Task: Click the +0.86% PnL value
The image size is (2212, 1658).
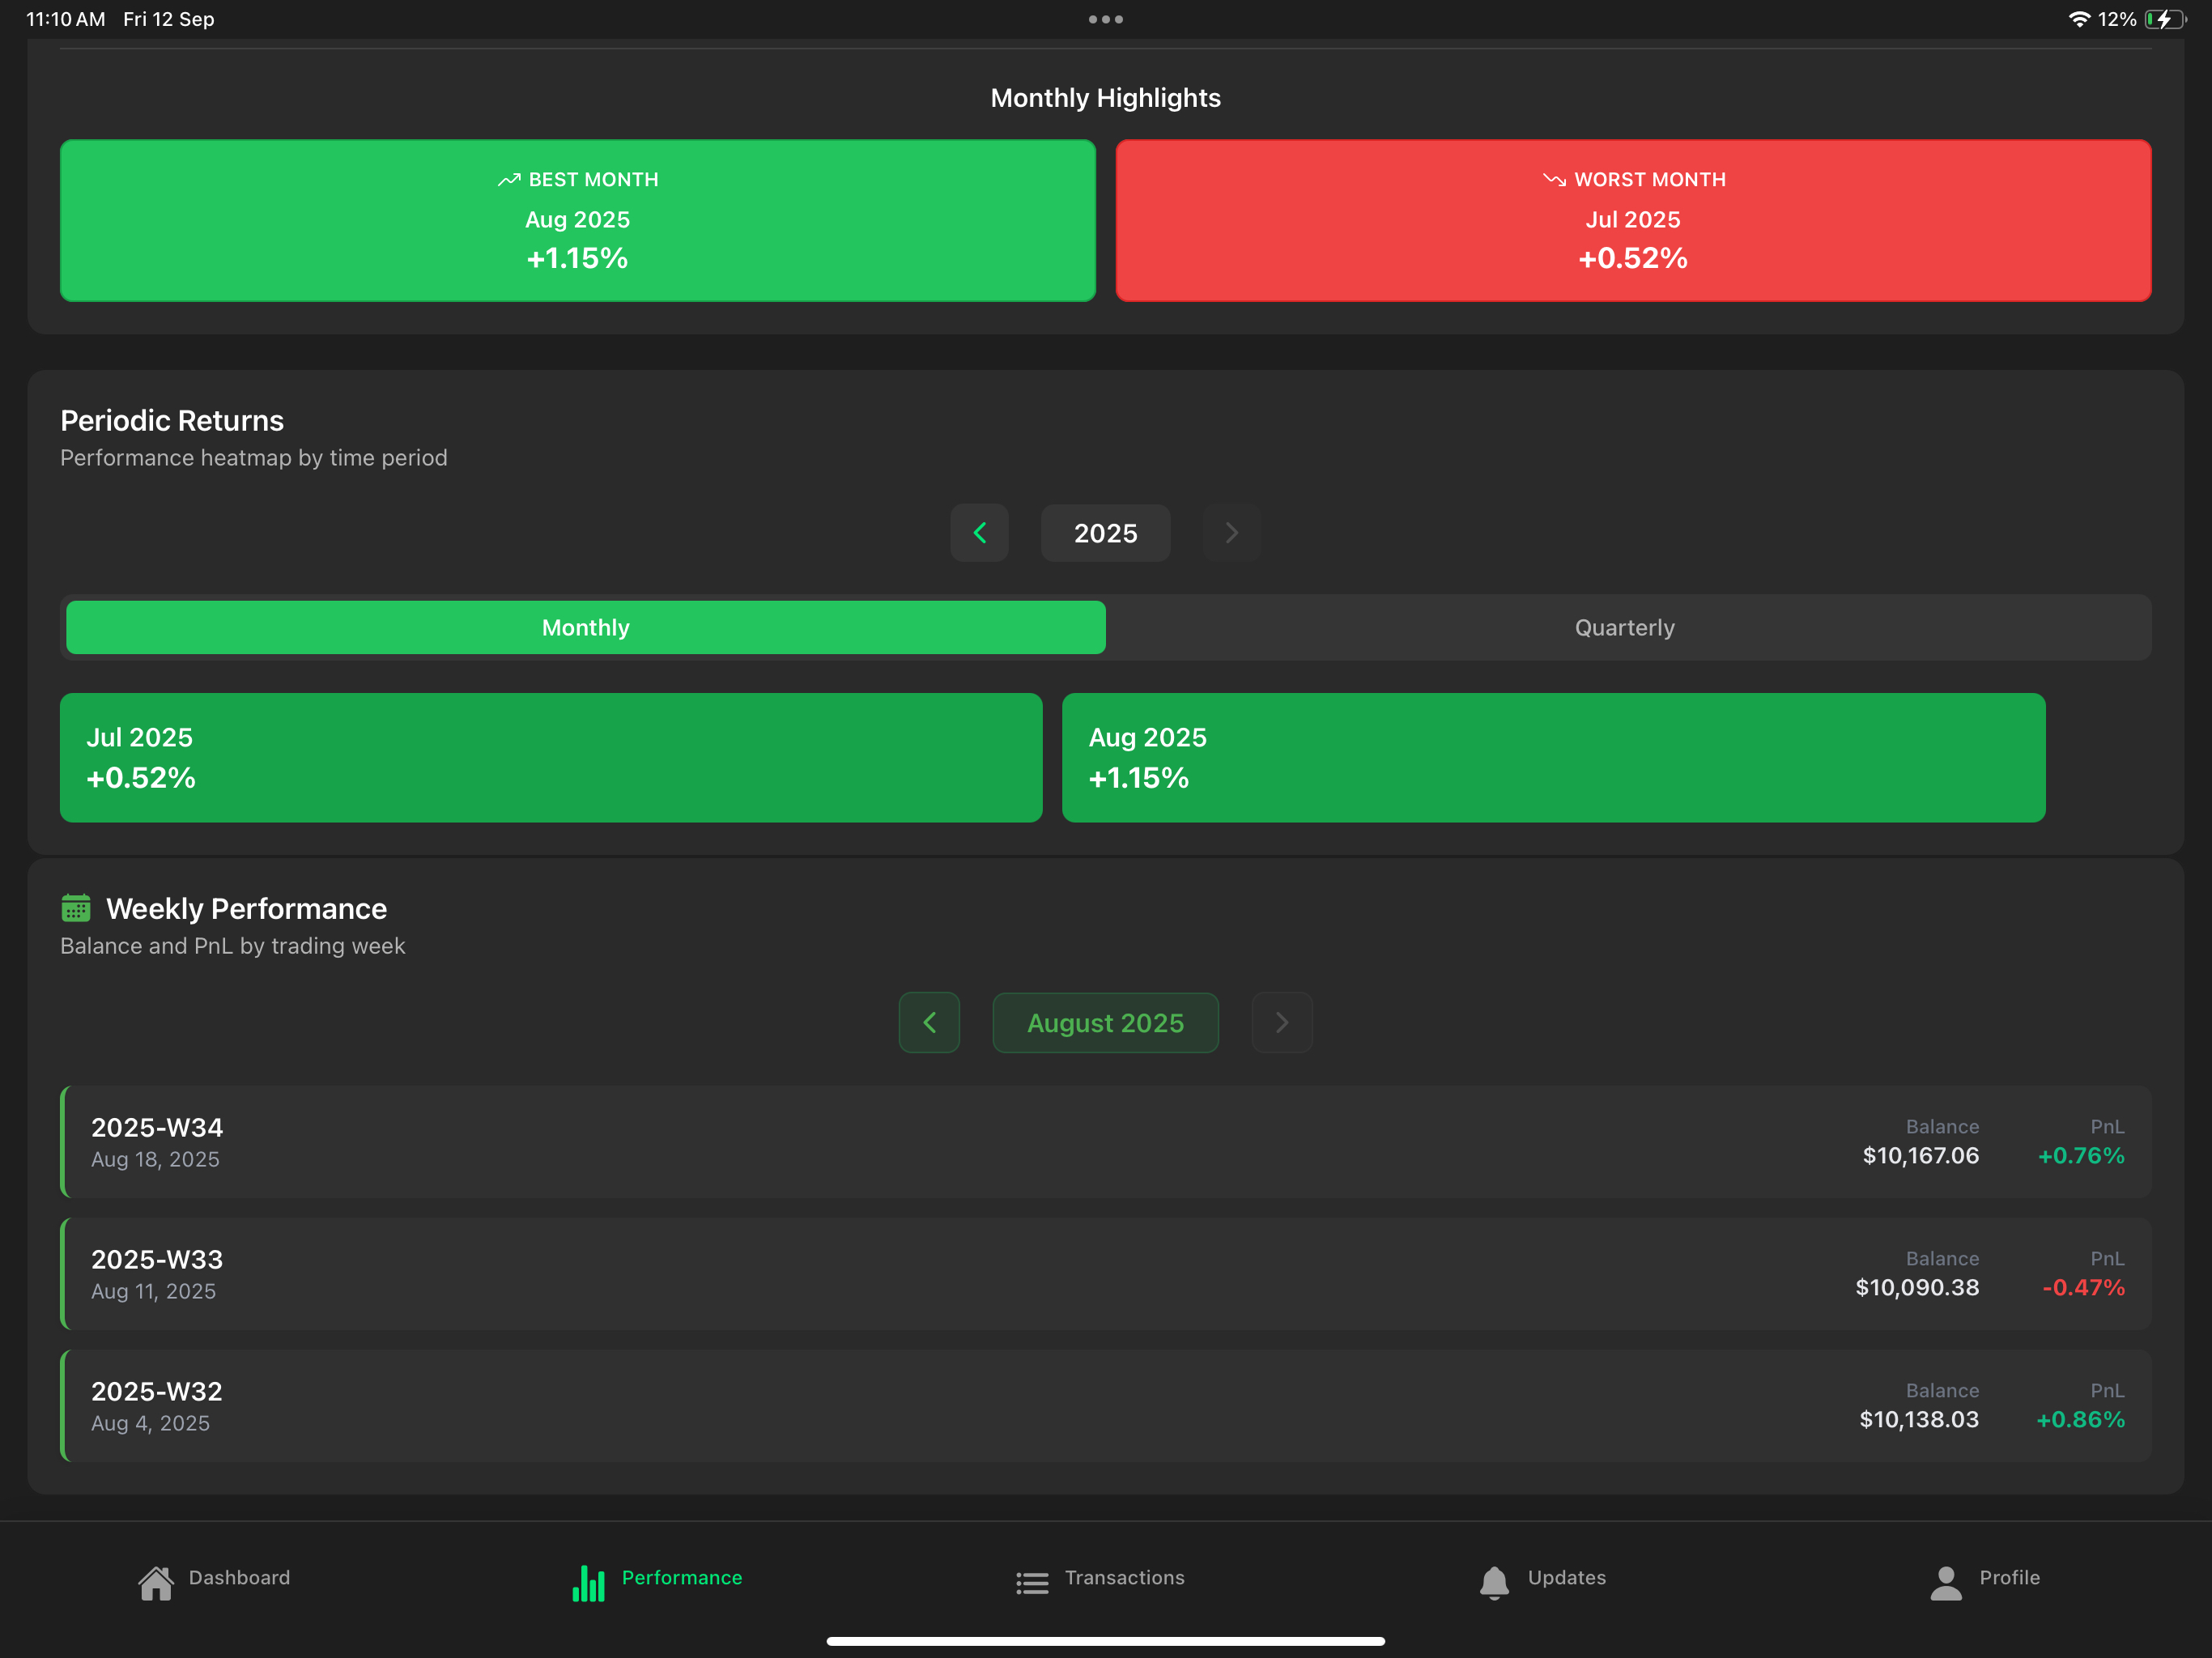Action: point(2081,1420)
